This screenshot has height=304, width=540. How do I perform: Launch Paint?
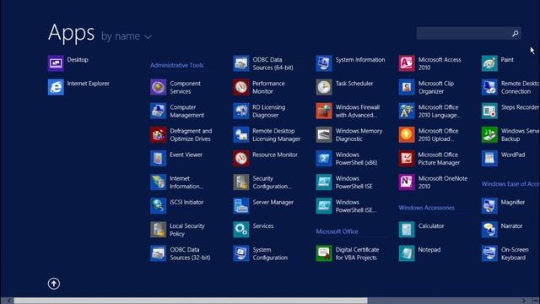click(498, 63)
